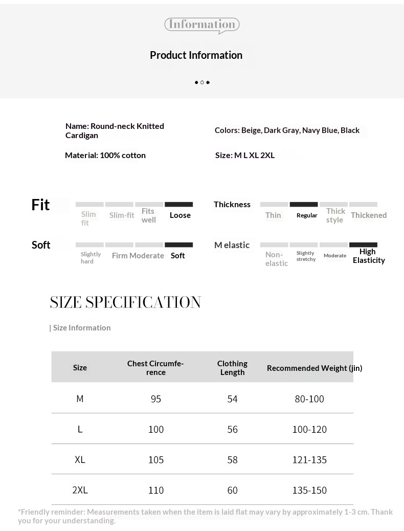Image resolution: width=404 pixels, height=531 pixels.
Task: Select the hollow middle pagination dot
Action: coord(202,82)
